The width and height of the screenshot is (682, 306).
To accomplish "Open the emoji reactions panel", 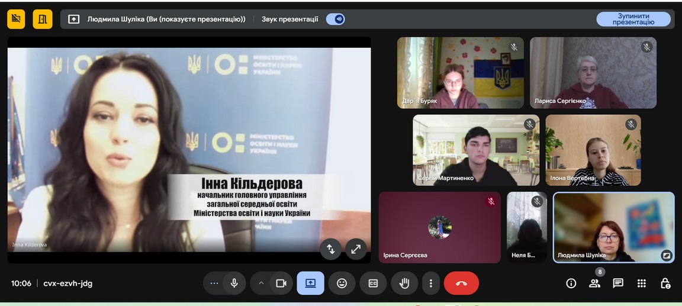I will tap(342, 284).
